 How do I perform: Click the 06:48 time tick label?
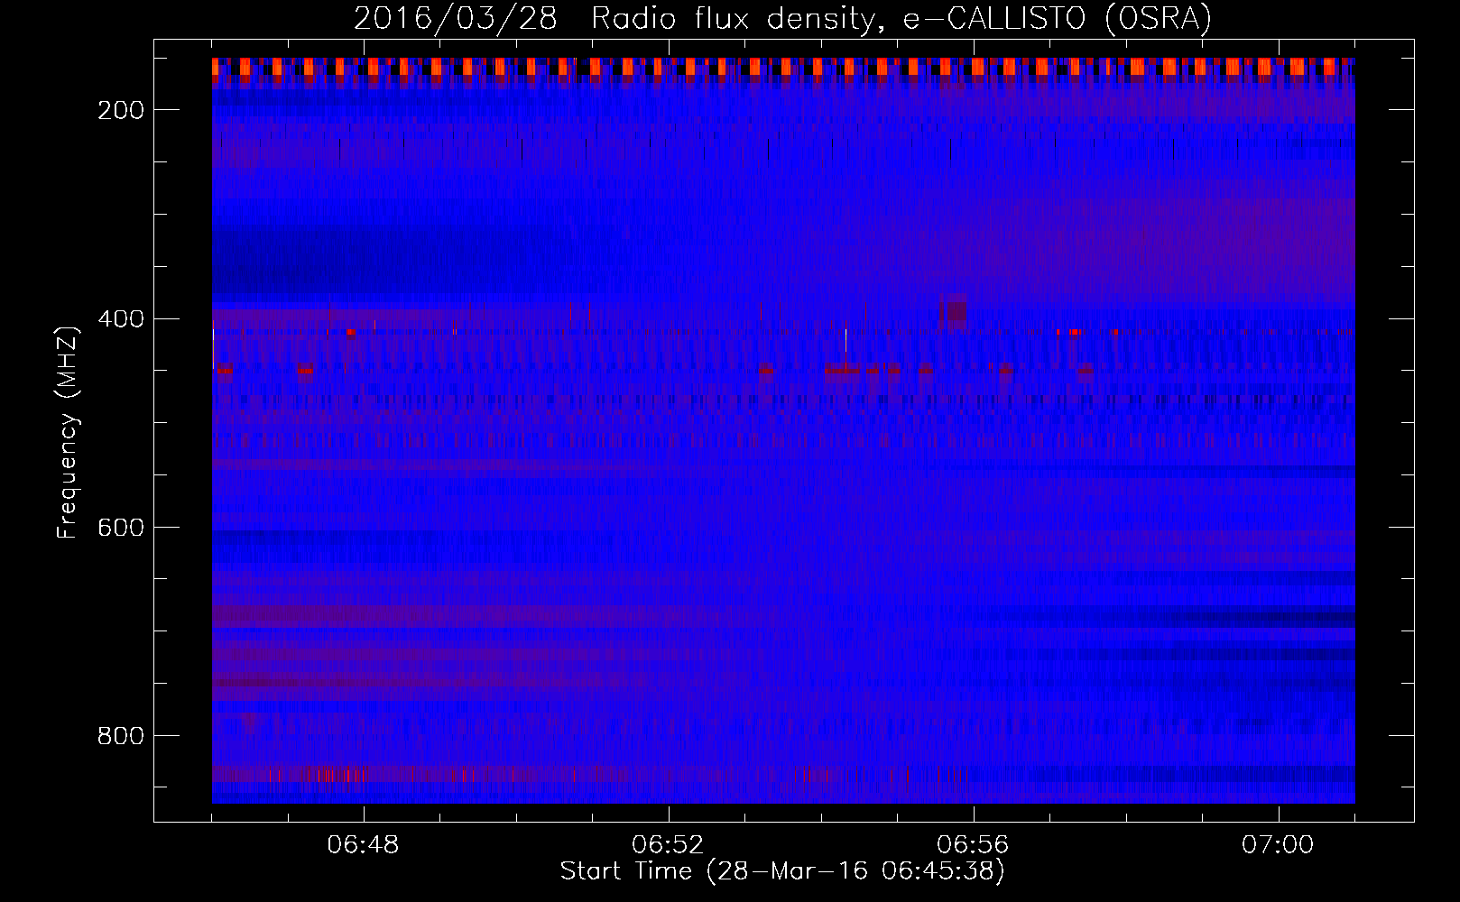(x=364, y=845)
